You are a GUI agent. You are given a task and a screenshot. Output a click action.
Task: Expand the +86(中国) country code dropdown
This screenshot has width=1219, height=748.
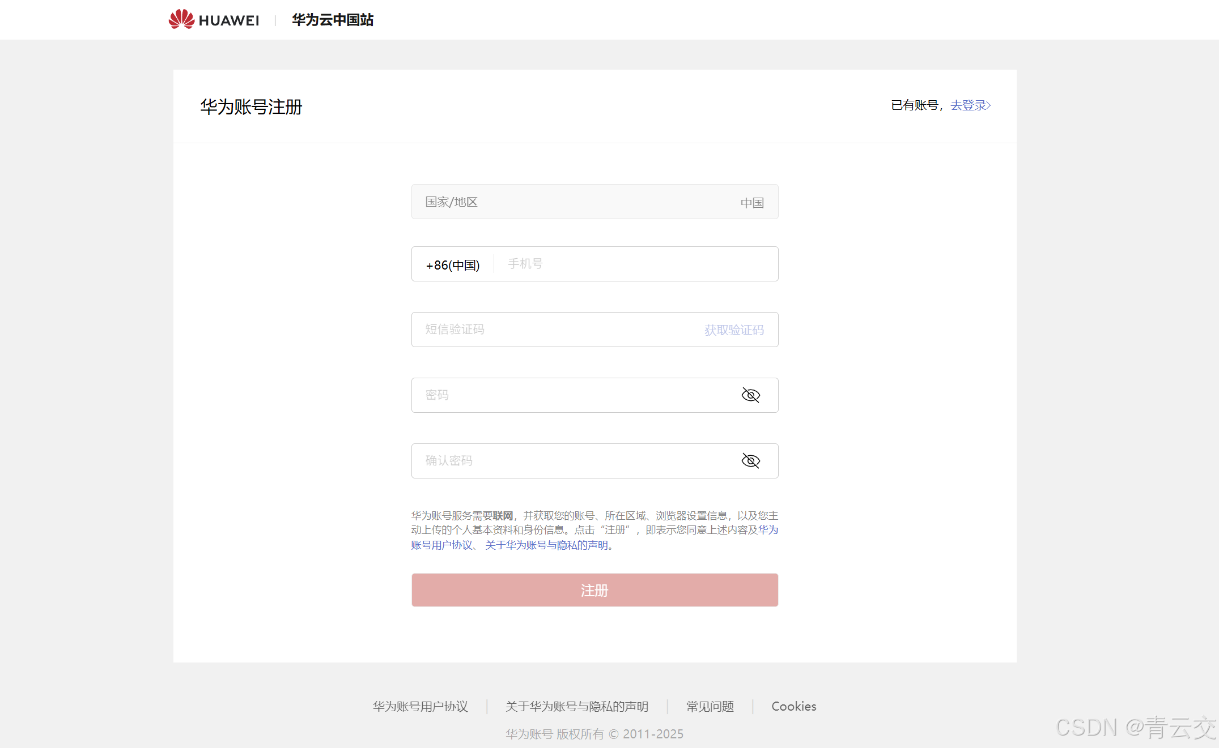[x=453, y=265]
